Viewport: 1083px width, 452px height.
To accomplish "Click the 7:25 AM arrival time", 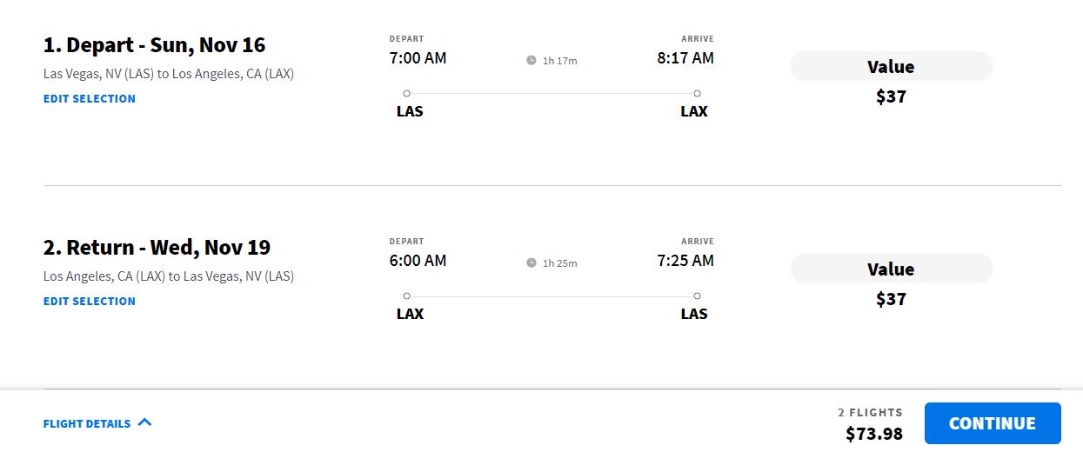I will coord(685,261).
